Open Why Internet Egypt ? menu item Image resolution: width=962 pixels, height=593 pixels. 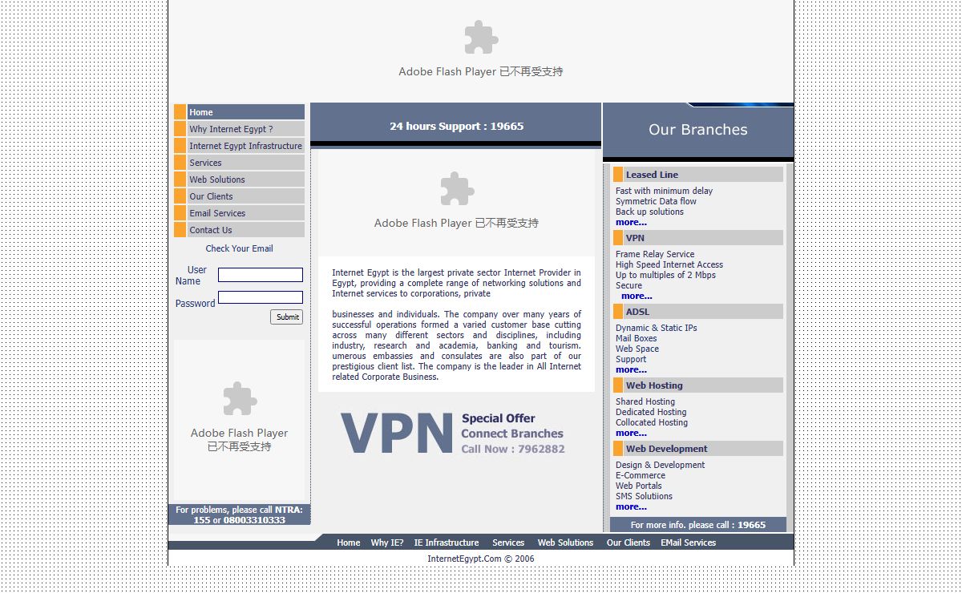pos(246,129)
